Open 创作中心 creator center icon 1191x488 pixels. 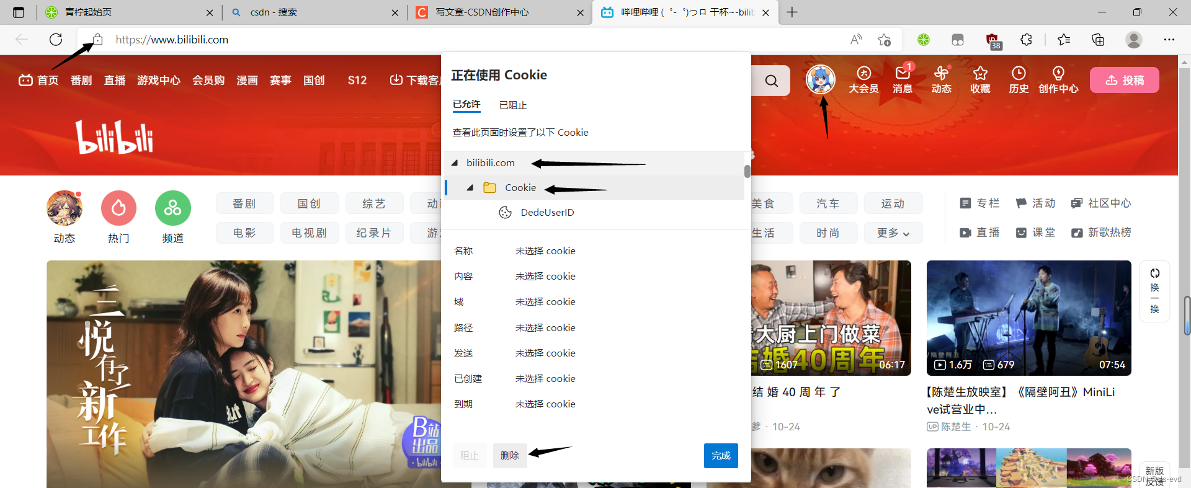click(1058, 80)
